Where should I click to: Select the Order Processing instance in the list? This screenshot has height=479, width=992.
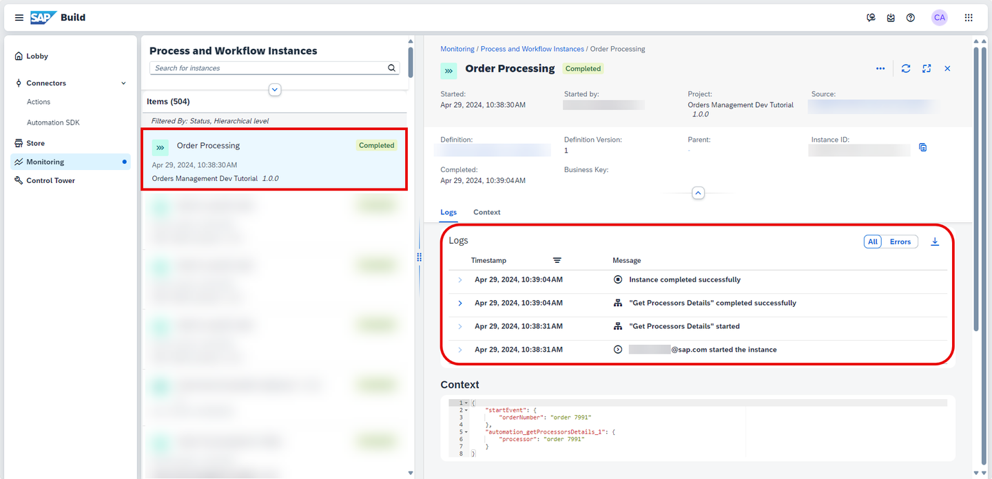click(274, 159)
